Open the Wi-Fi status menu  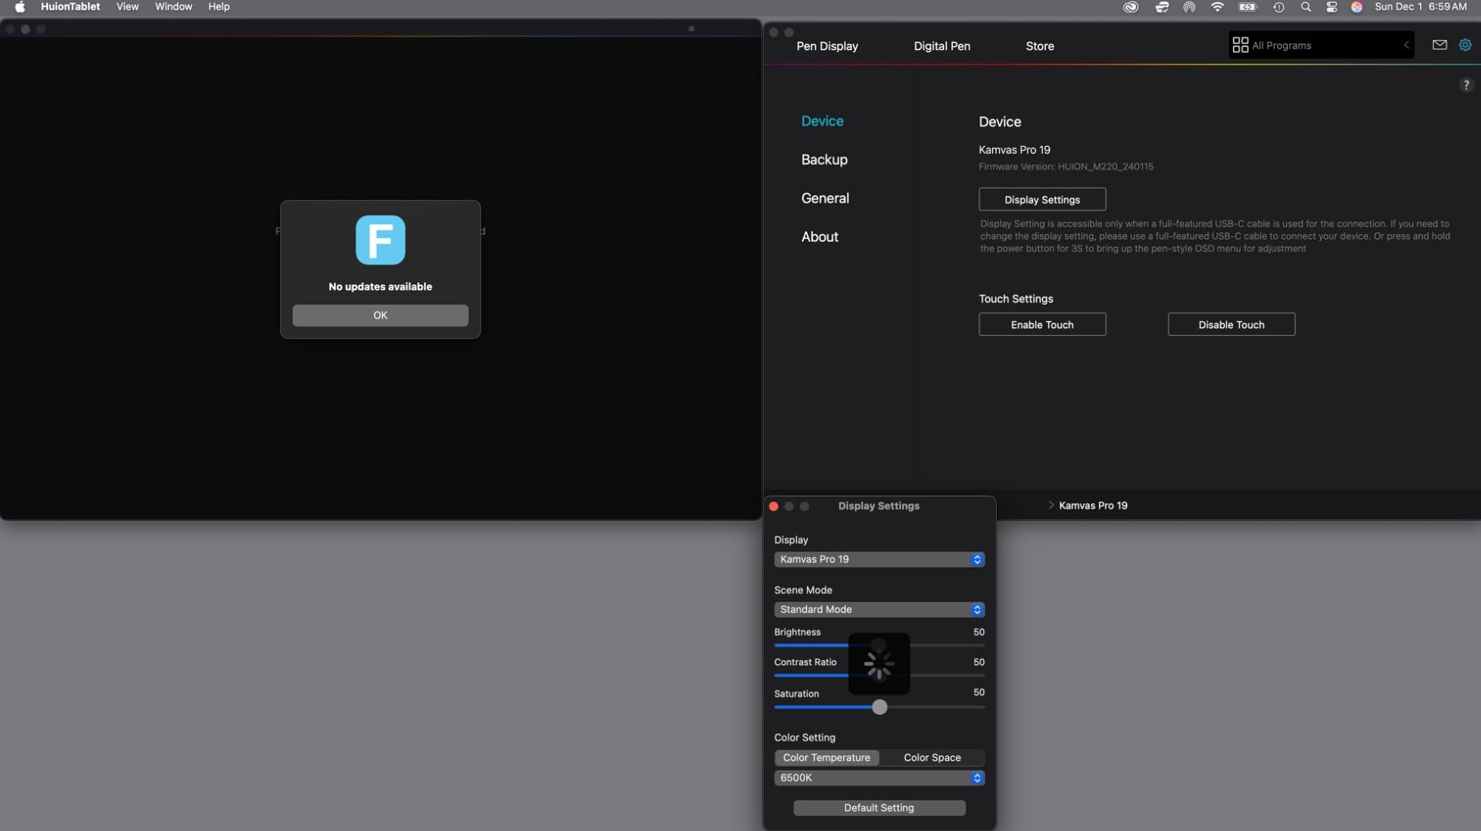(1217, 7)
